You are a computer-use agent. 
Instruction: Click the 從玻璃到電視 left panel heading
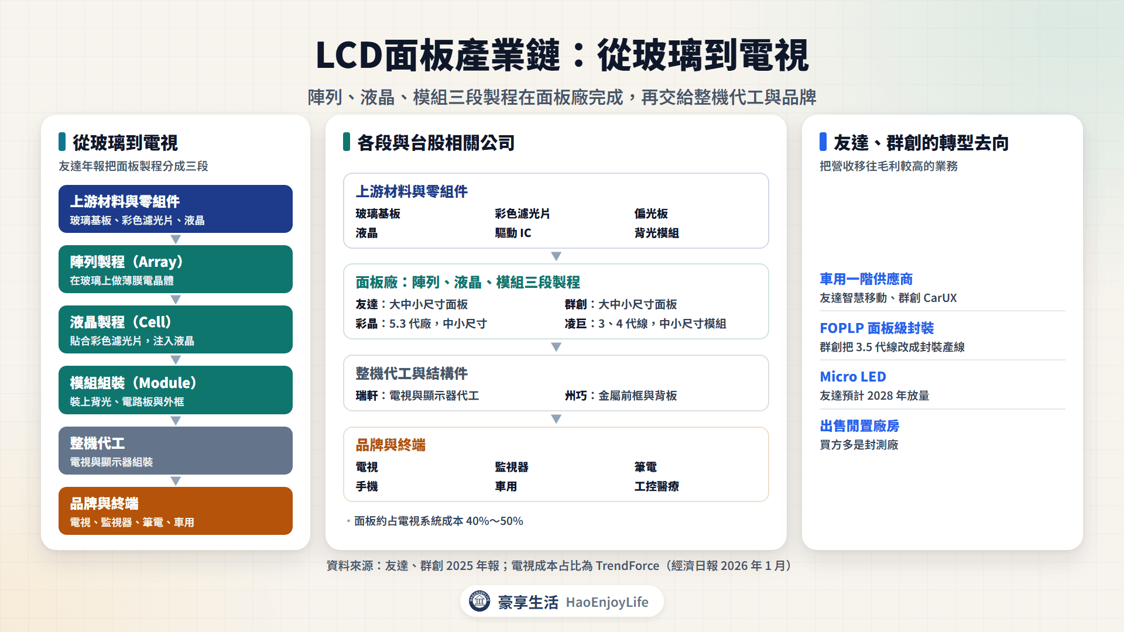[125, 143]
